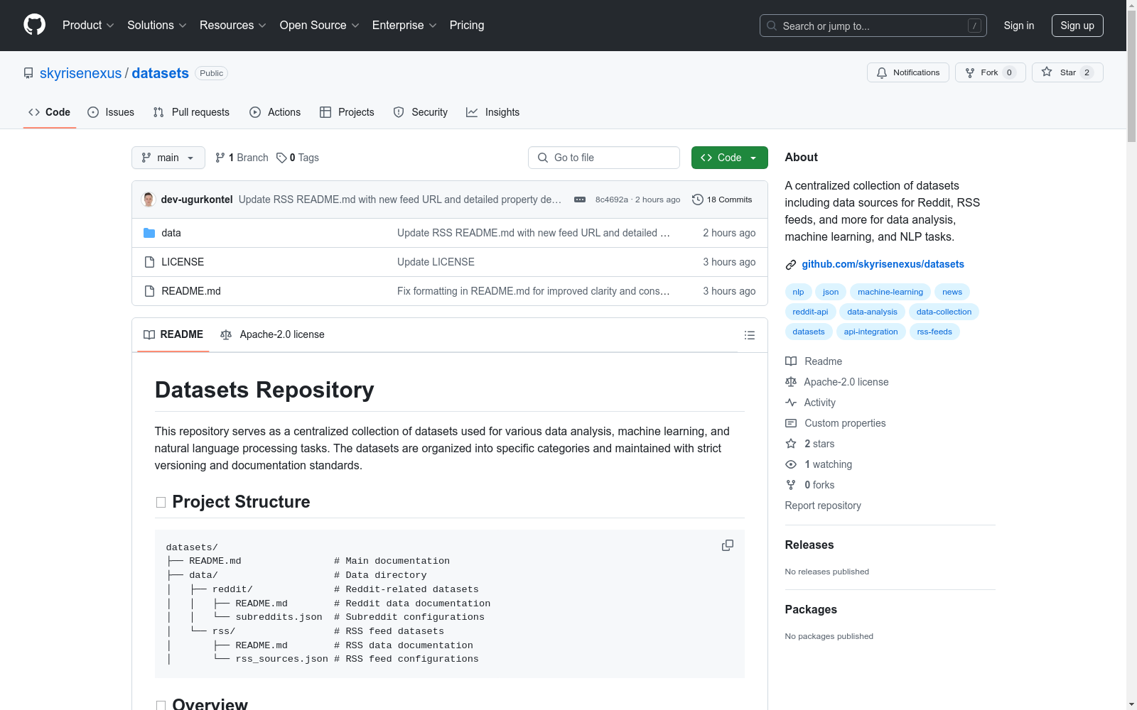Switch to the README tab

click(173, 334)
